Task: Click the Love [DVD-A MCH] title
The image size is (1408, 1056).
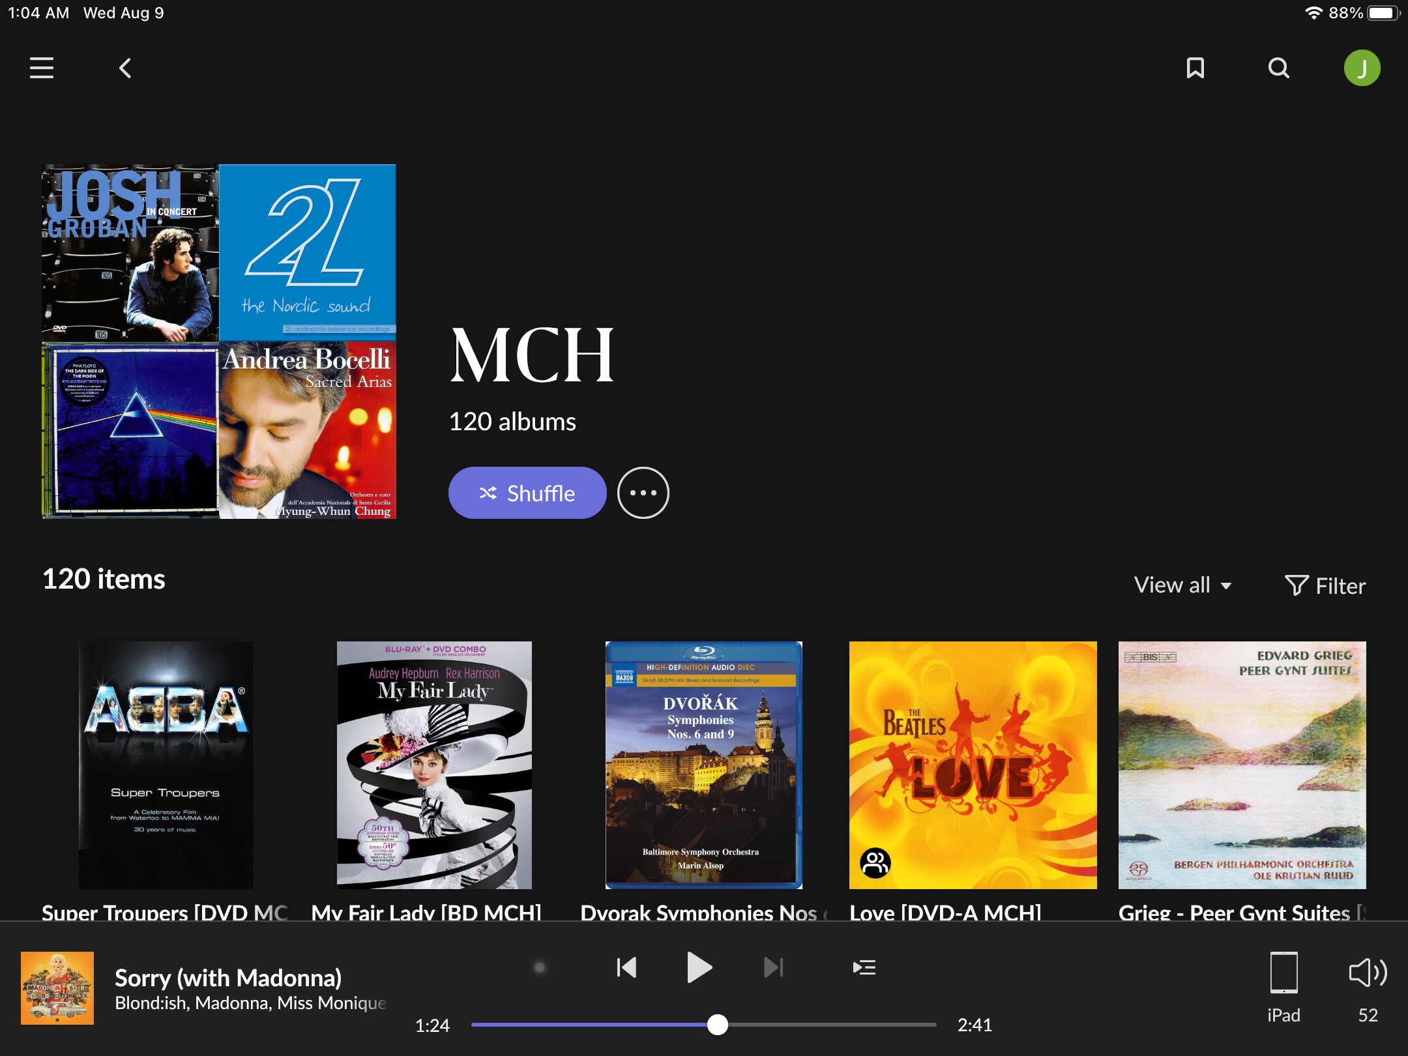Action: [x=945, y=913]
